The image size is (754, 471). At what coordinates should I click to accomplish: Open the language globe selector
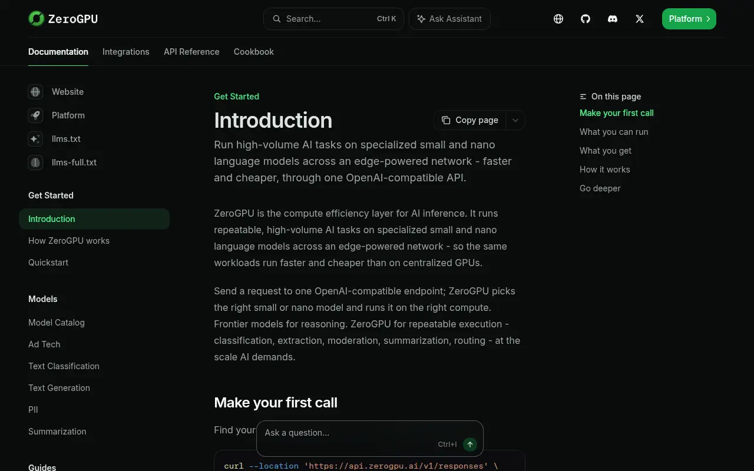pyautogui.click(x=558, y=19)
